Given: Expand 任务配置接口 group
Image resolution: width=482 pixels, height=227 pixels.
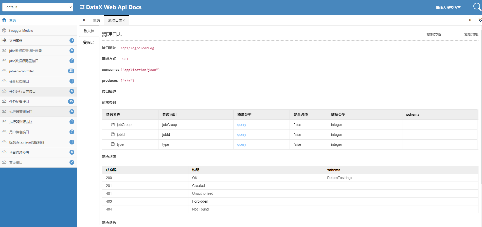Looking at the screenshot, I should coord(39,102).
